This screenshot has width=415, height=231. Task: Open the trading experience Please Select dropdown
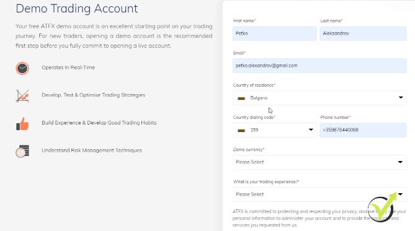pyautogui.click(x=319, y=194)
